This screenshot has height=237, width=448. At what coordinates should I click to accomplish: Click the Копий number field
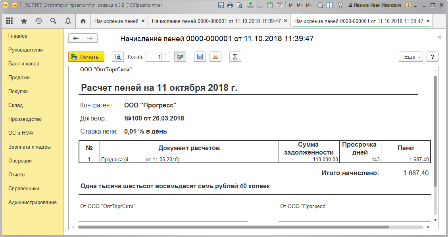154,57
